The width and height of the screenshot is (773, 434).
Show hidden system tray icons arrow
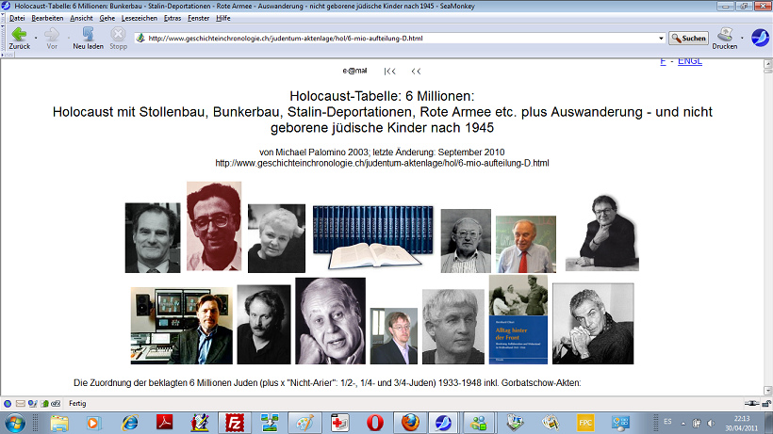[x=683, y=424]
